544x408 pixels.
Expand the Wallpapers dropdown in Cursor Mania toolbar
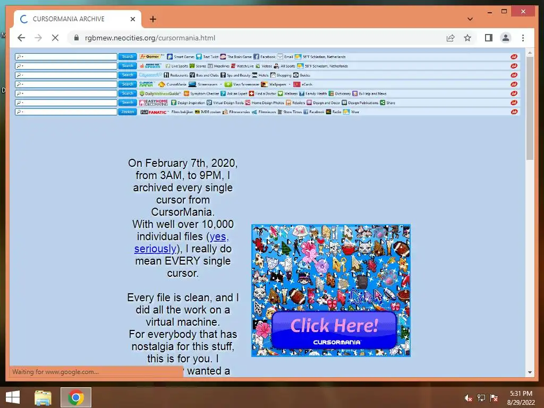290,84
